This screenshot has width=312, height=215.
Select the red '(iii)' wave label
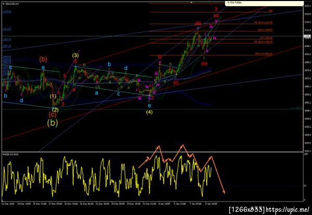198,24
